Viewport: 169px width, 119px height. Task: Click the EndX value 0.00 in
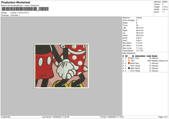[139, 38]
